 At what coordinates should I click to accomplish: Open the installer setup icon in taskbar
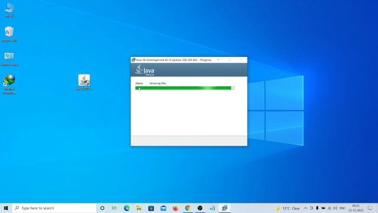click(212, 208)
